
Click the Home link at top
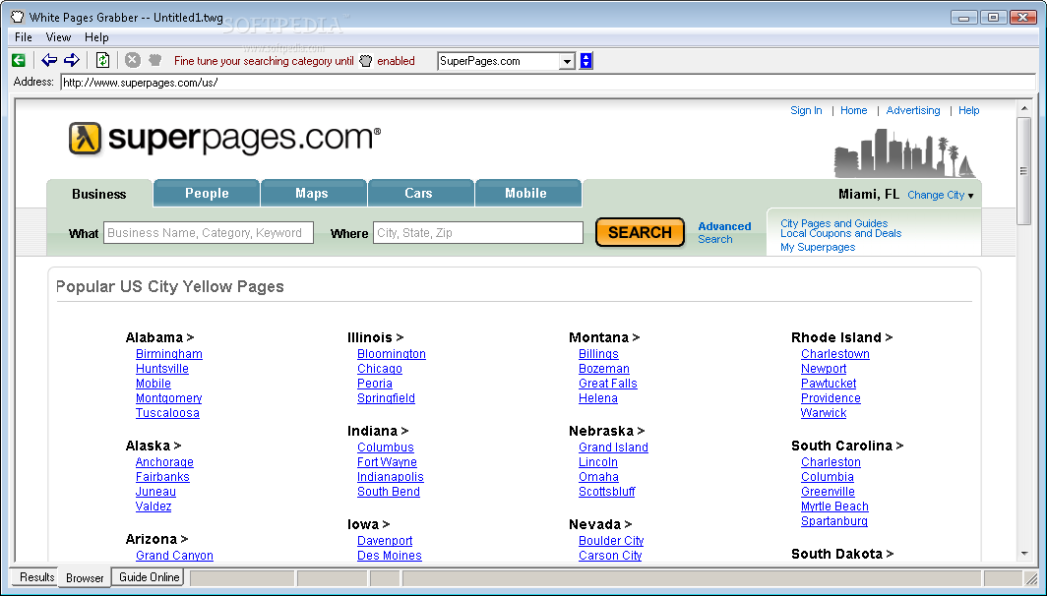coord(853,110)
